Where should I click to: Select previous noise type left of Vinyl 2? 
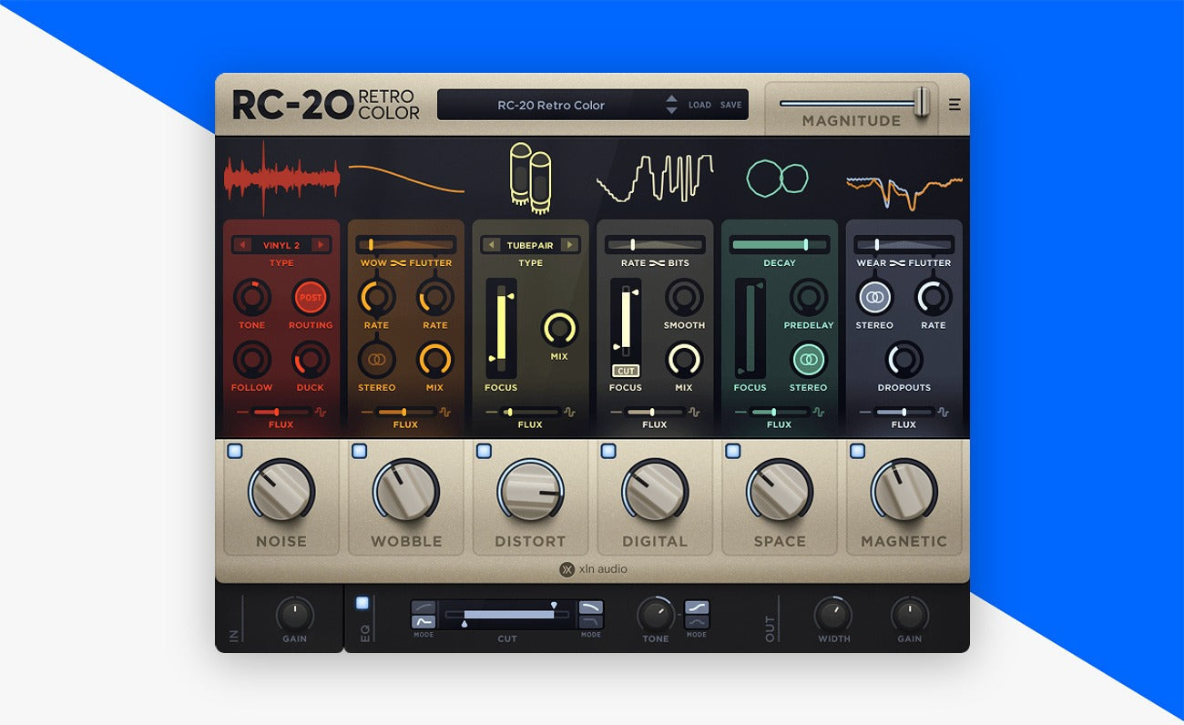243,245
